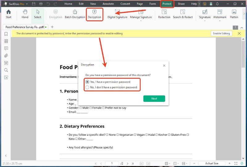The height and width of the screenshot is (167, 247).
Task: Open the Search sidebar icon
Action: (6, 70)
